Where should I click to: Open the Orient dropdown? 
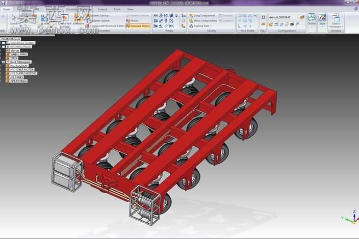(312, 26)
